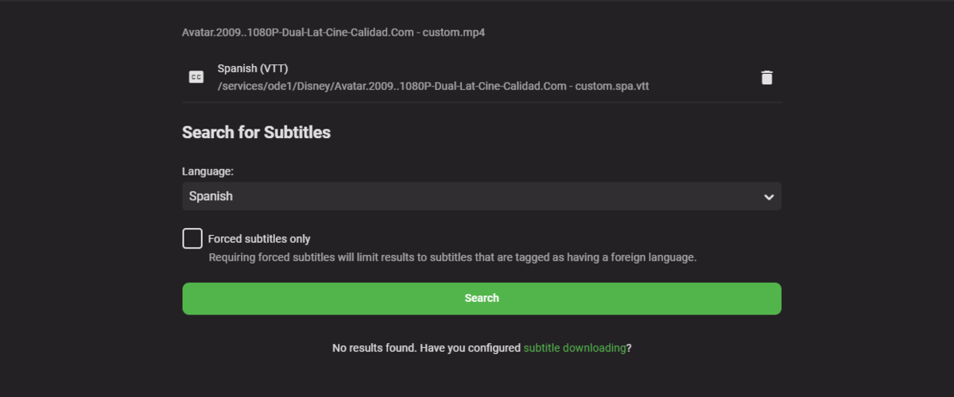
Task: Click the "Language:" field label
Action: click(207, 171)
